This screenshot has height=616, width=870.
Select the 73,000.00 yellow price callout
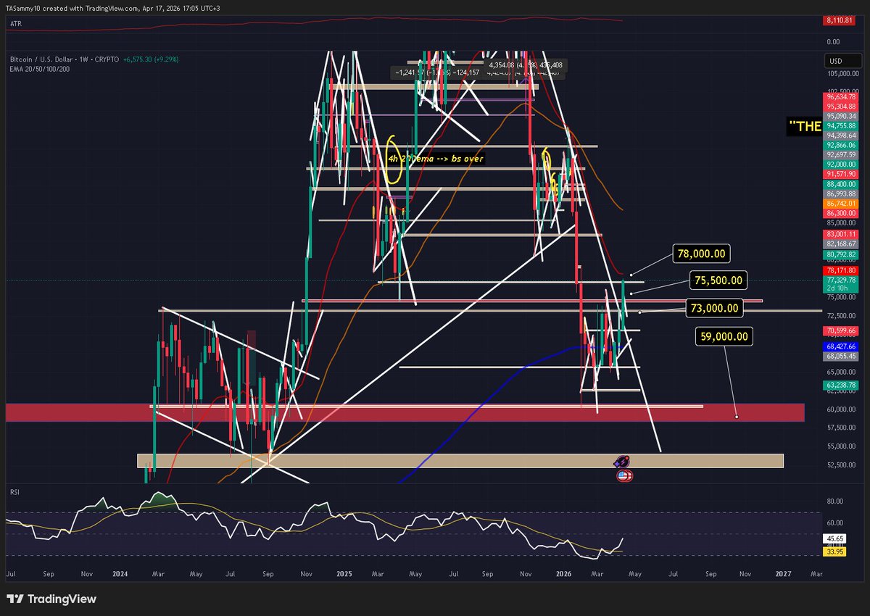pyautogui.click(x=715, y=308)
